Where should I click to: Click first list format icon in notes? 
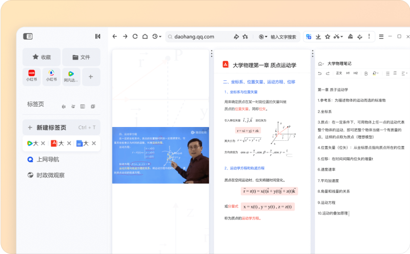coord(387,74)
